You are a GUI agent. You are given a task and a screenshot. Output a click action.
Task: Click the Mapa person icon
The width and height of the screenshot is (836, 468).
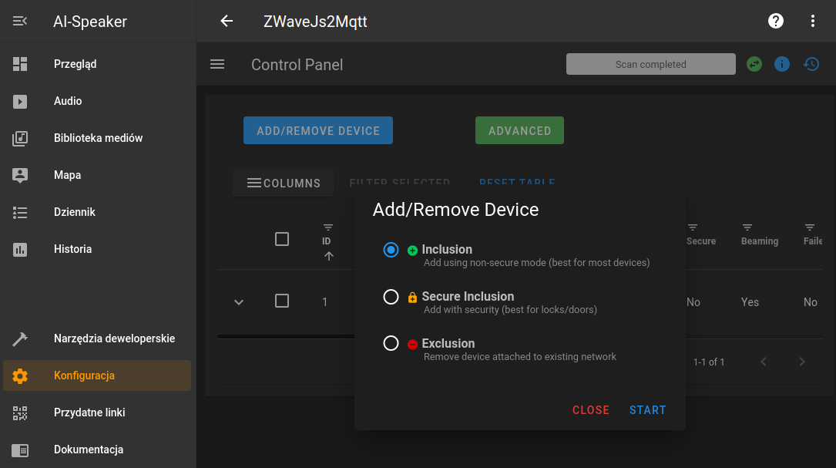[x=20, y=175]
